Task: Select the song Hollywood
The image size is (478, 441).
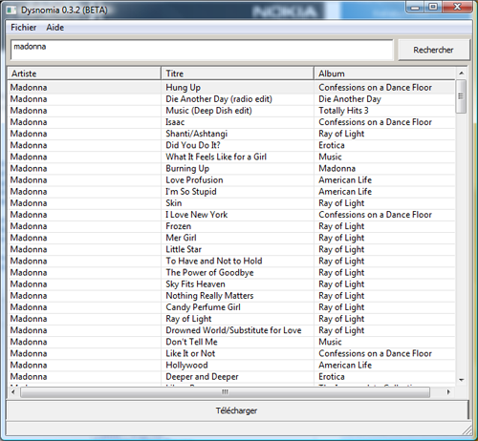Action: coord(186,365)
